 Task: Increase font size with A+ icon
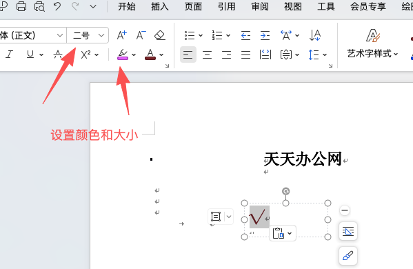(x=122, y=35)
